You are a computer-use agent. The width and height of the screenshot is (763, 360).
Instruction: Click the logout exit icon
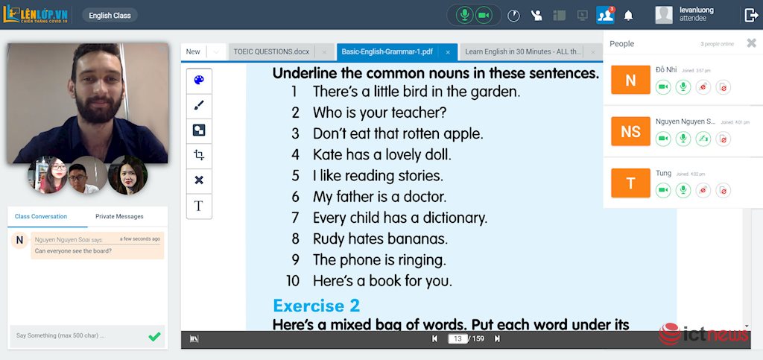(751, 15)
